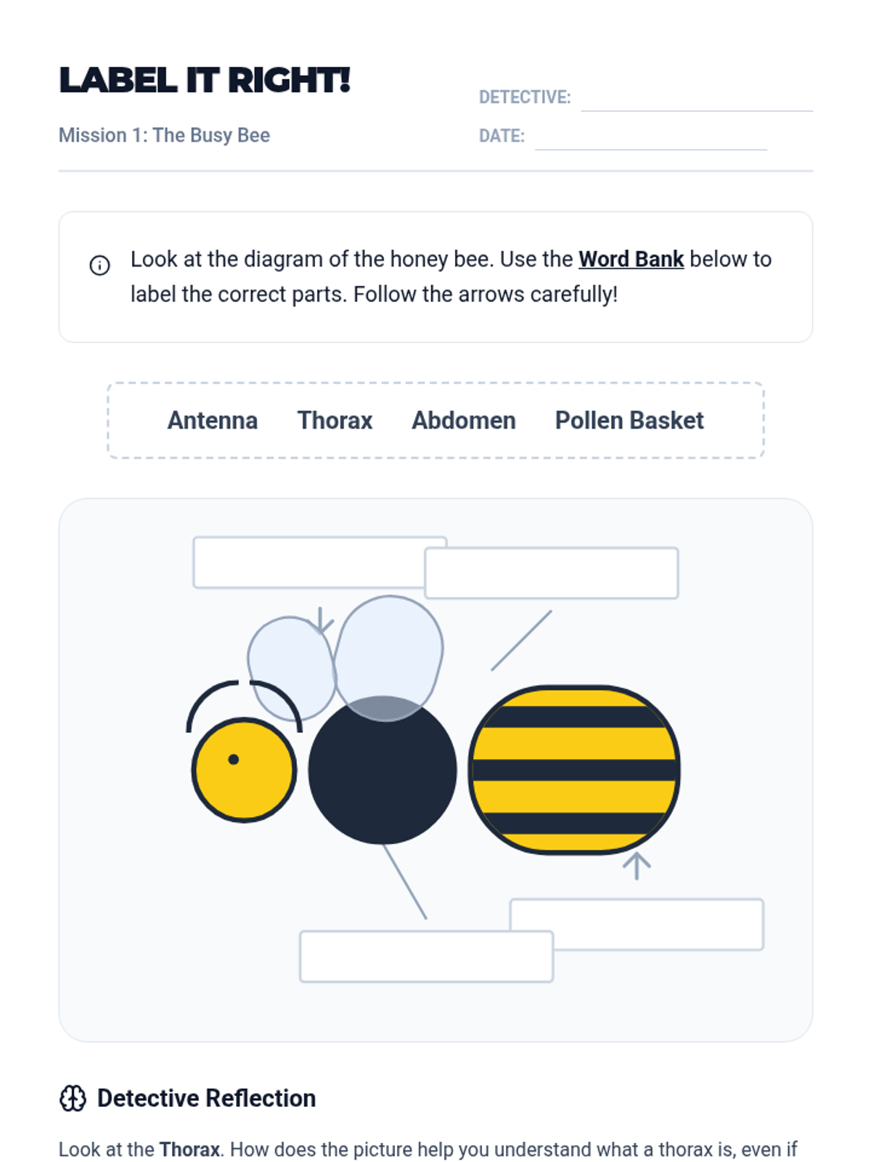Click the large right bee wing
Screen dimensions: 871x1162
pyautogui.click(x=388, y=650)
